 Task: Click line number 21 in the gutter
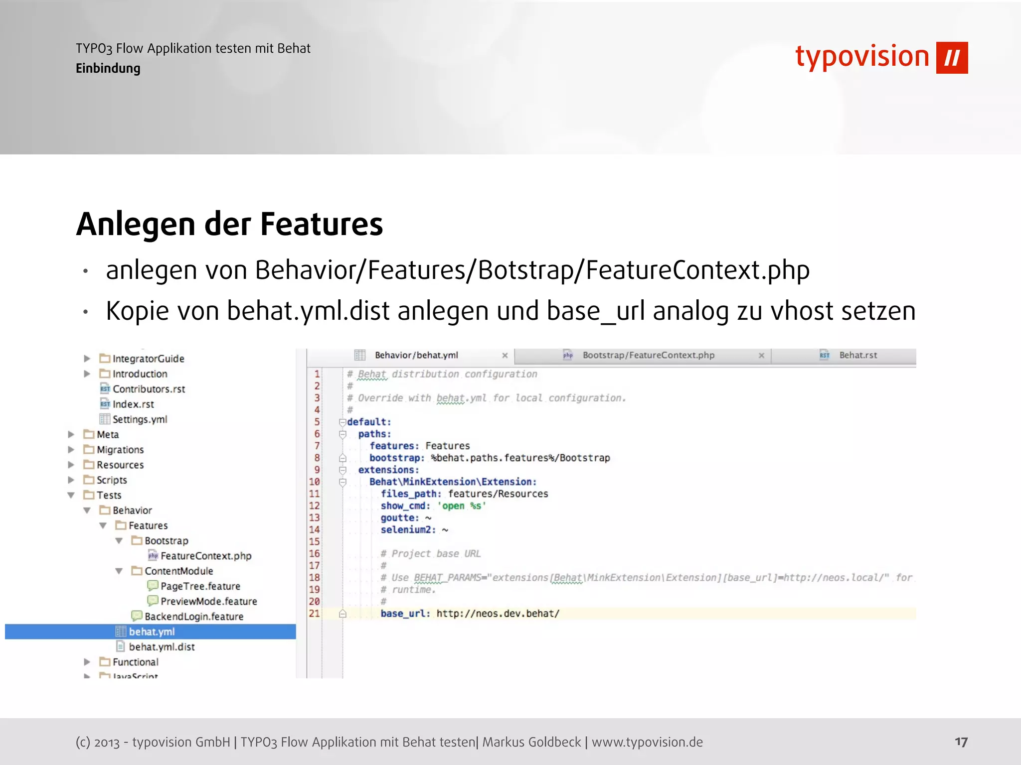coord(314,614)
